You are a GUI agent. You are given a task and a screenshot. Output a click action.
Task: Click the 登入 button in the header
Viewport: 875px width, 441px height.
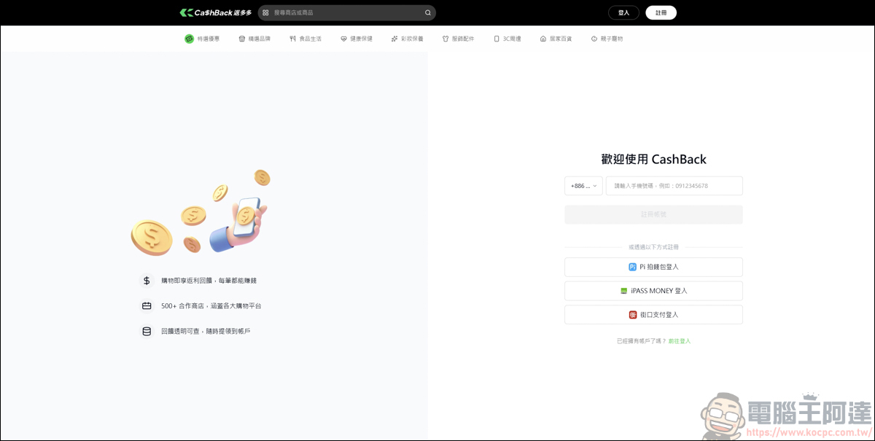point(623,12)
